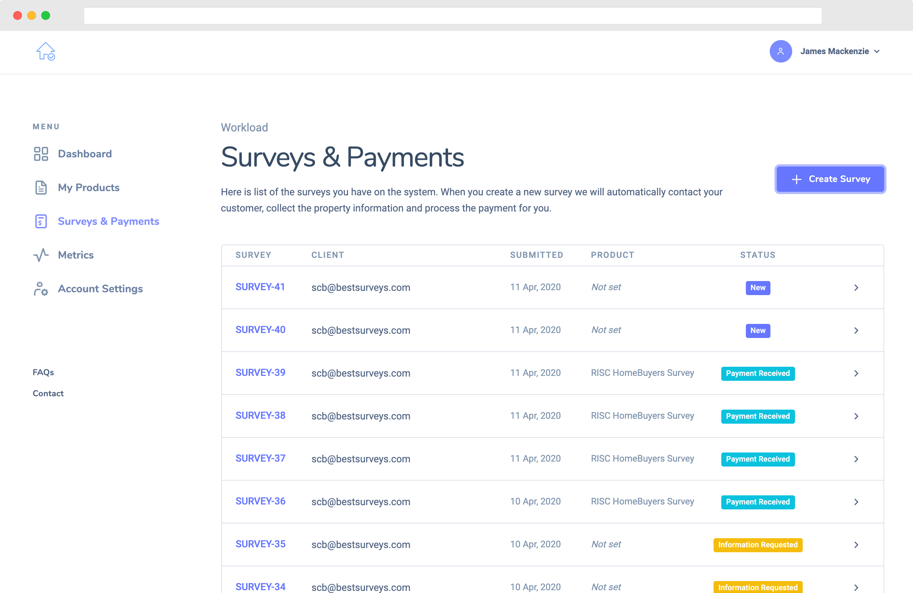Click the Account Settings person-gear icon
This screenshot has width=913, height=593.
[x=41, y=289]
